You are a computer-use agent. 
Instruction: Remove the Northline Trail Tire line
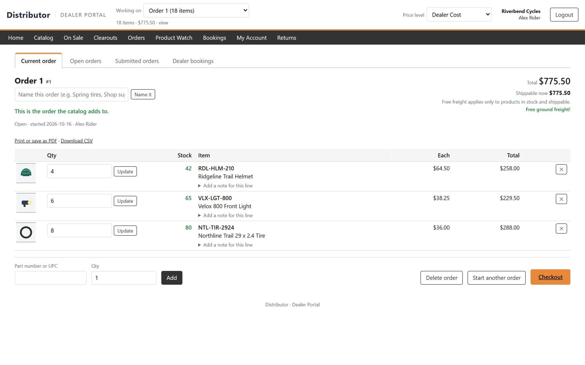pyautogui.click(x=561, y=229)
